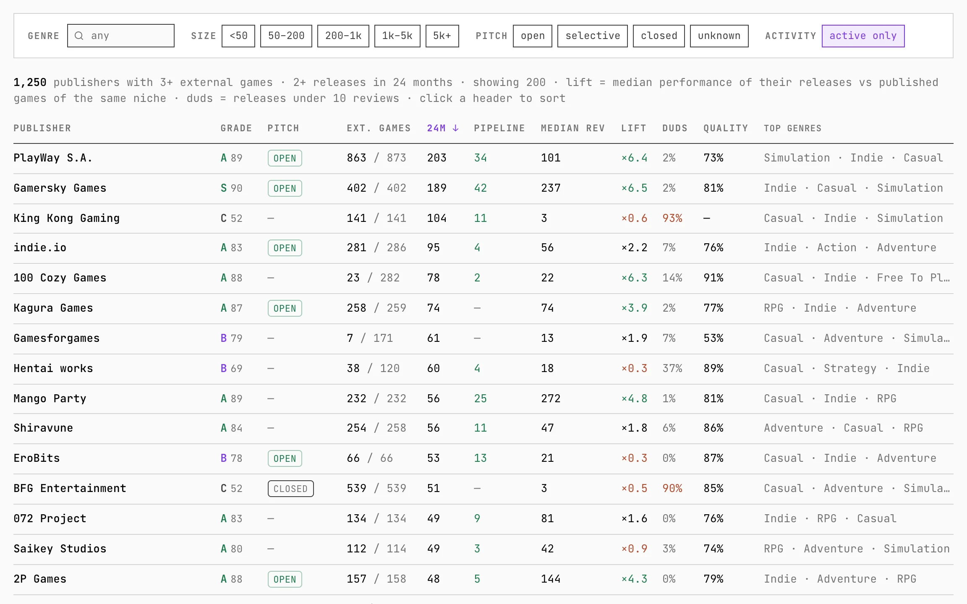Toggle the open pitch filter

(533, 36)
